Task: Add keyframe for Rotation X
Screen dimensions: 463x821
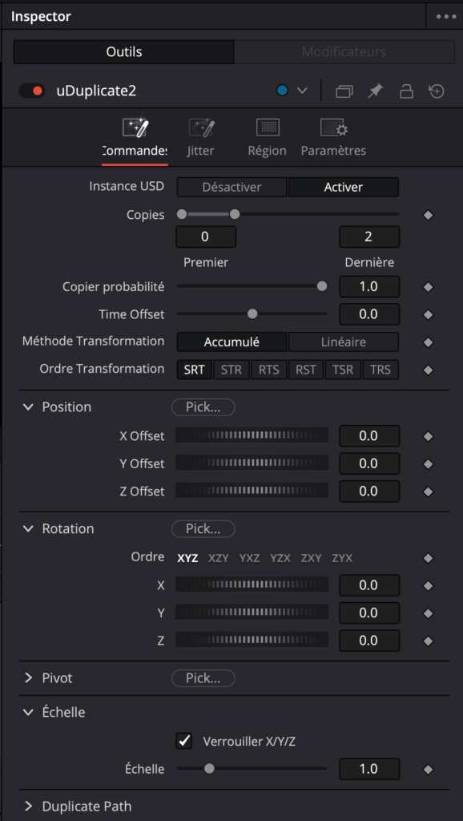Action: click(429, 586)
